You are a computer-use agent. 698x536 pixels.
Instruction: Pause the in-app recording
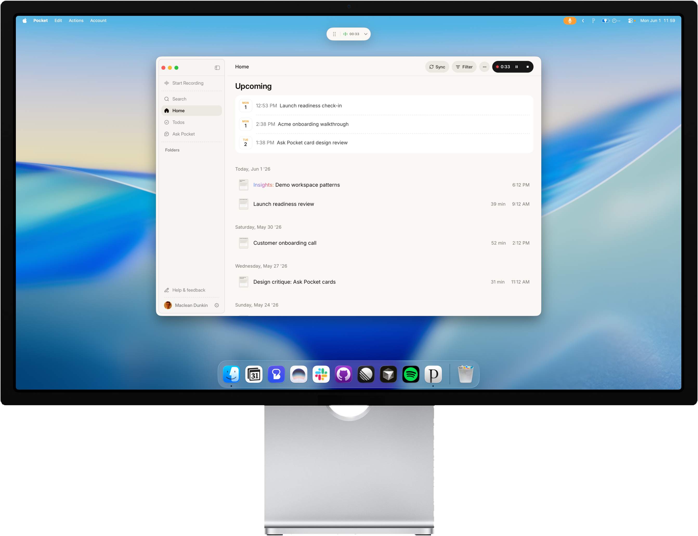coord(516,67)
